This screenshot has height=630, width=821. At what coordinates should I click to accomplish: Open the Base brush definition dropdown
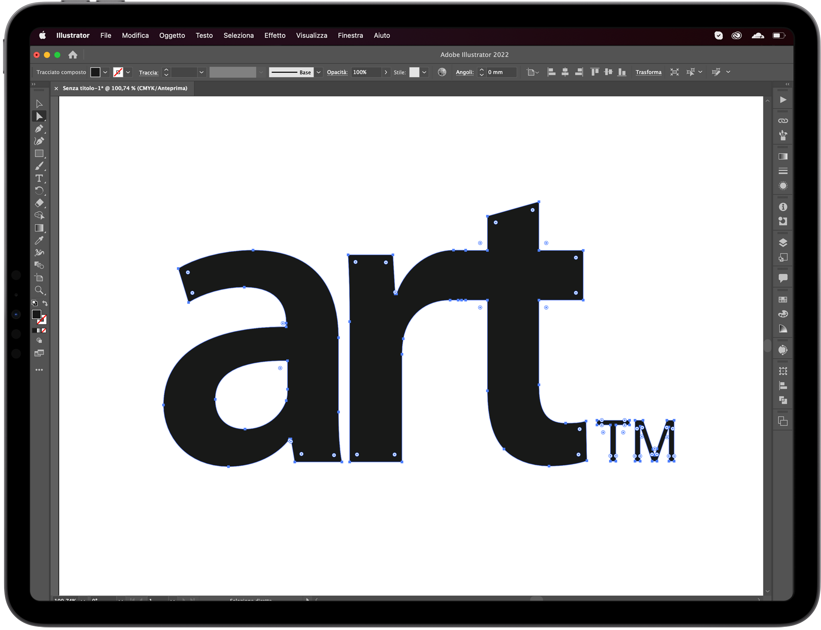pos(318,72)
